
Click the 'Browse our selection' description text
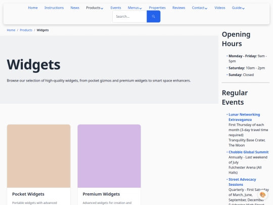[x=99, y=80]
